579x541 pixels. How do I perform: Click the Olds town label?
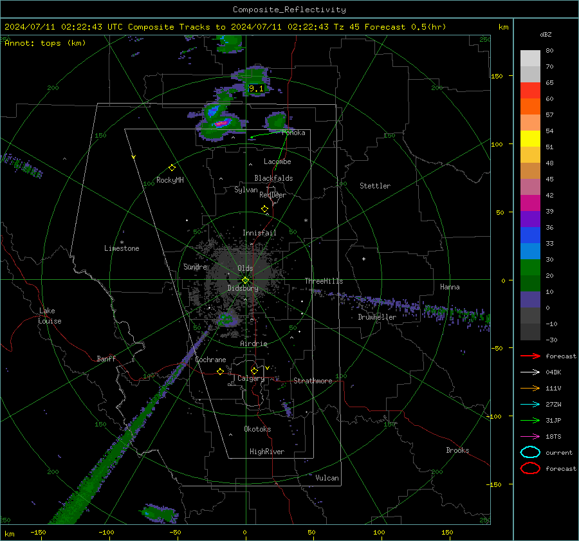point(246,268)
